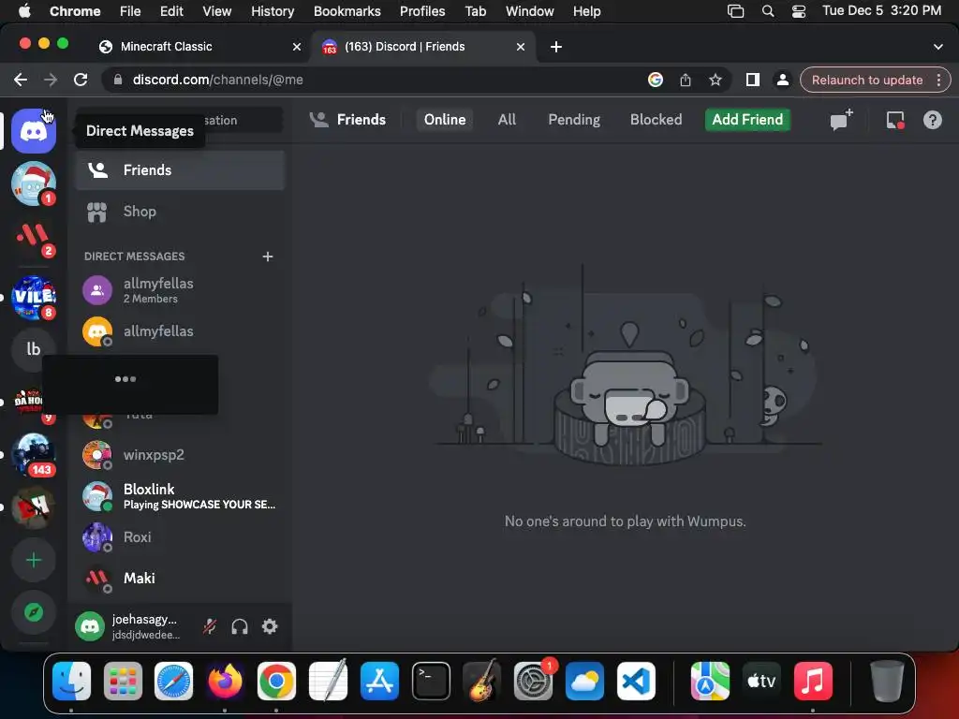Open Maki direct message
The width and height of the screenshot is (959, 719).
[180, 578]
